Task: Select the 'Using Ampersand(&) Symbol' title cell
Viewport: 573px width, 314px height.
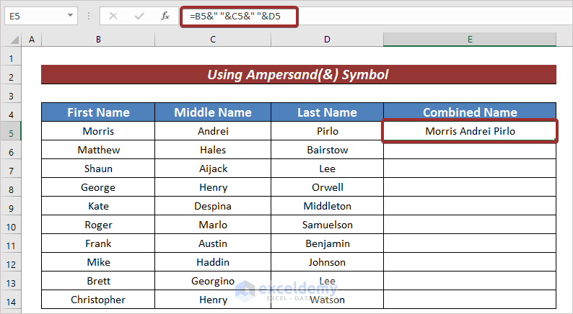Action: click(299, 74)
